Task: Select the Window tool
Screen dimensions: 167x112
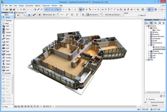Action: click(7, 32)
